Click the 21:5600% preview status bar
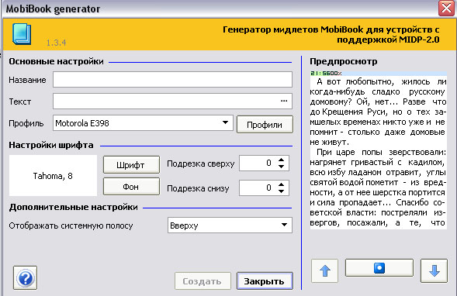Image resolution: width=457 pixels, height=296 pixels. 379,73
